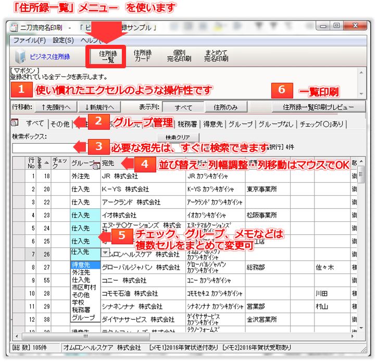Image resolution: width=377 pixels, height=362 pixels.
Task: Click the grid scroll-down arrow
Action: [x=361, y=328]
